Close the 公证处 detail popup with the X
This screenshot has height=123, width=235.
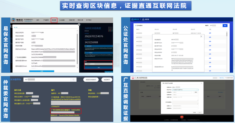click(x=201, y=37)
